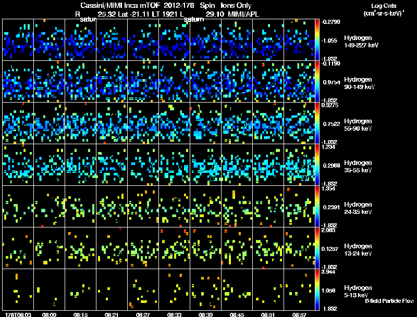This screenshot has width=417, height=317.
Task: Click the Cassini/MIMI Inca mTOF title text
Action: pyautogui.click(x=120, y=5)
